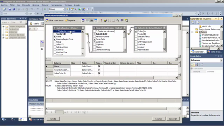This screenshot has width=224, height=126.
Task: Run the query with the red exclamation icon
Action: coord(101,20)
